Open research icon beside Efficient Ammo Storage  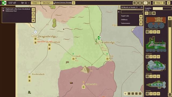tap(73, 3)
